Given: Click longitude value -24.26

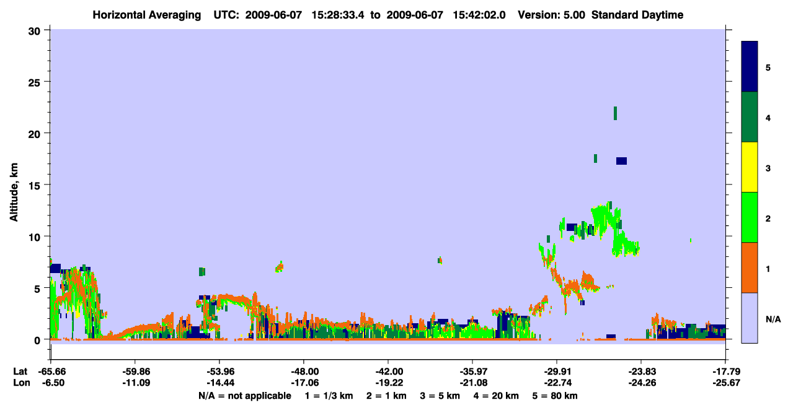Looking at the screenshot, I should [x=641, y=383].
